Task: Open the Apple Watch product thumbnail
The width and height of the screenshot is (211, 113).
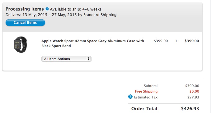Action: click(20, 45)
